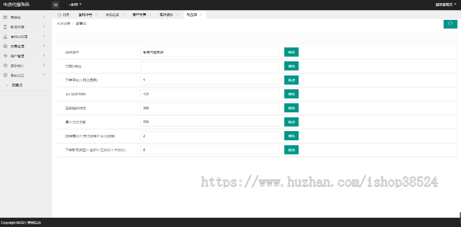This screenshot has height=227, width=461.
Task: Click the input field containing 300
Action: 209,108
